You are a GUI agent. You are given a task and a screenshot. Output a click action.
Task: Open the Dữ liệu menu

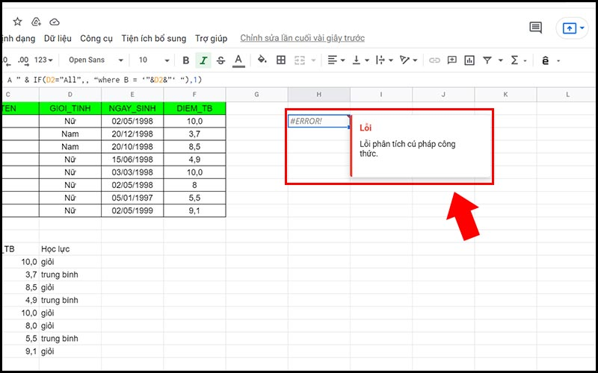58,39
